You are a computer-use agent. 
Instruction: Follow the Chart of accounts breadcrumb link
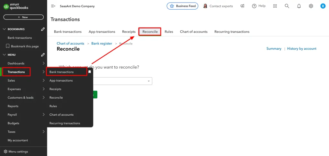(x=70, y=44)
